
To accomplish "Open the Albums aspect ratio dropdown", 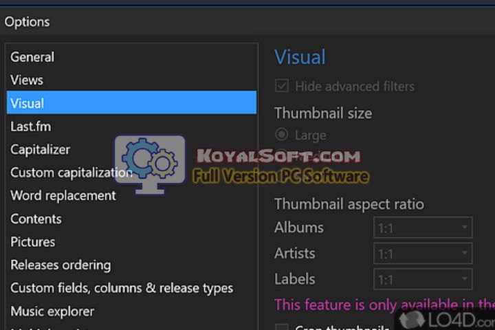I will (x=423, y=228).
